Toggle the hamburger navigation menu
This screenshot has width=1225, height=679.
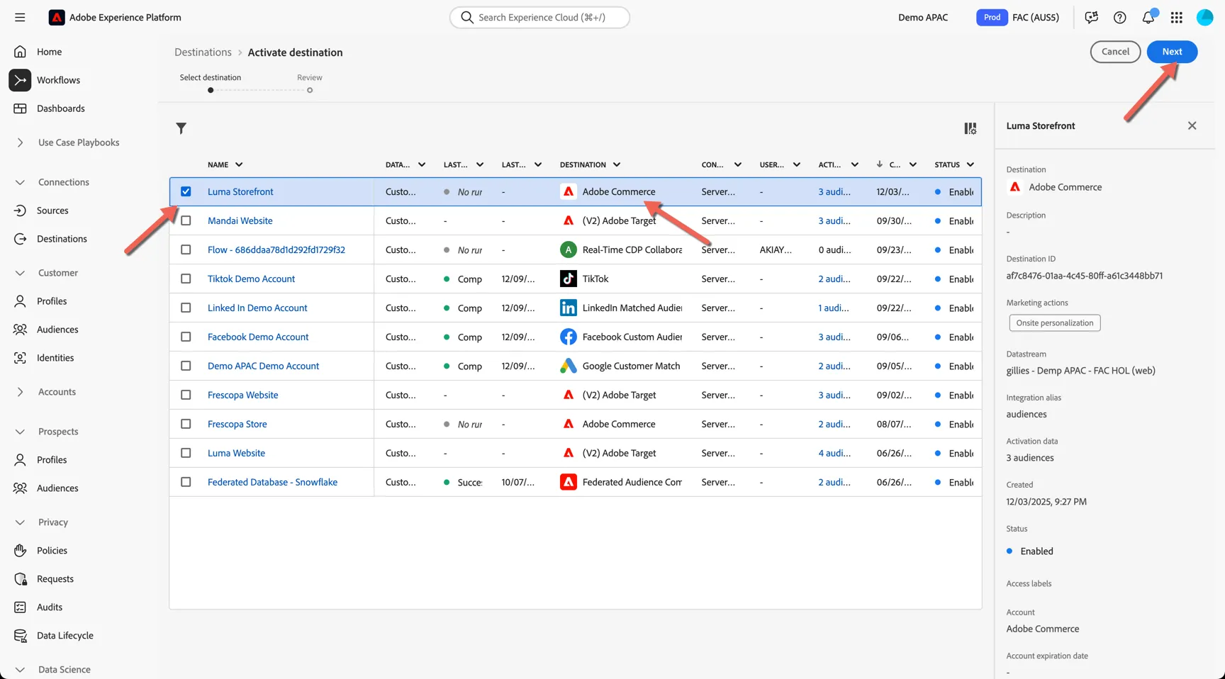20,17
